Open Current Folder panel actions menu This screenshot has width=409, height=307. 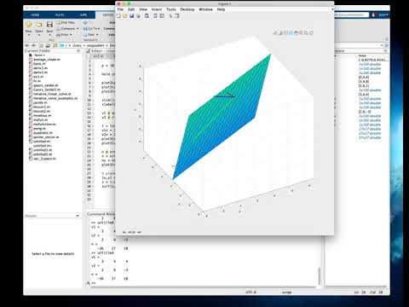(x=78, y=51)
